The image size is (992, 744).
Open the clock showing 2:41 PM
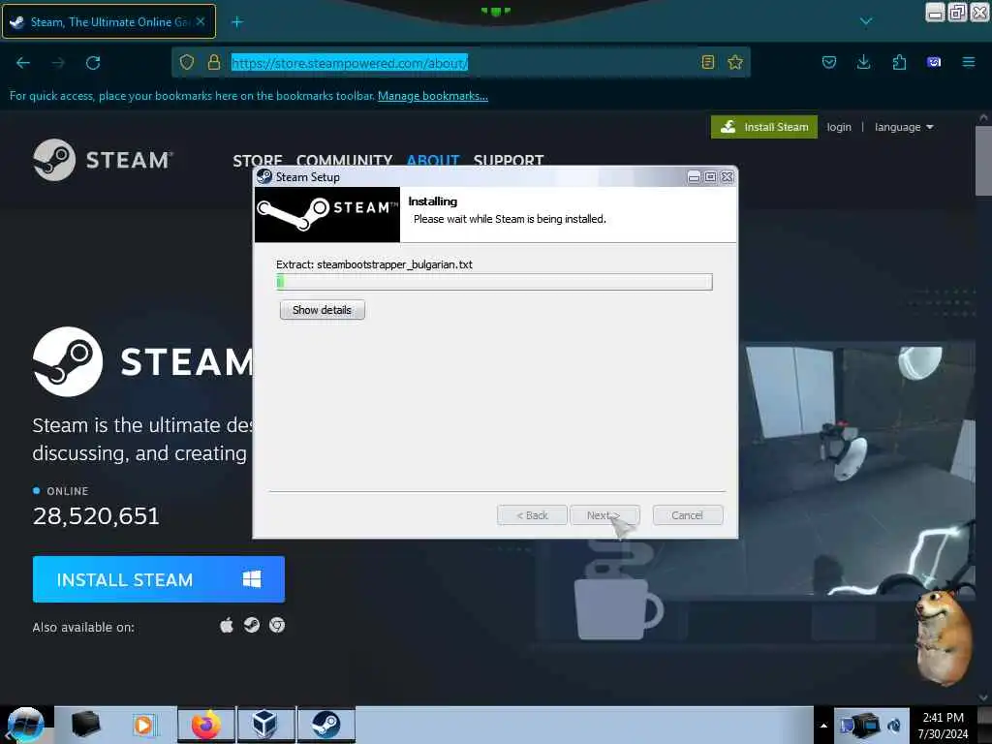pyautogui.click(x=944, y=726)
